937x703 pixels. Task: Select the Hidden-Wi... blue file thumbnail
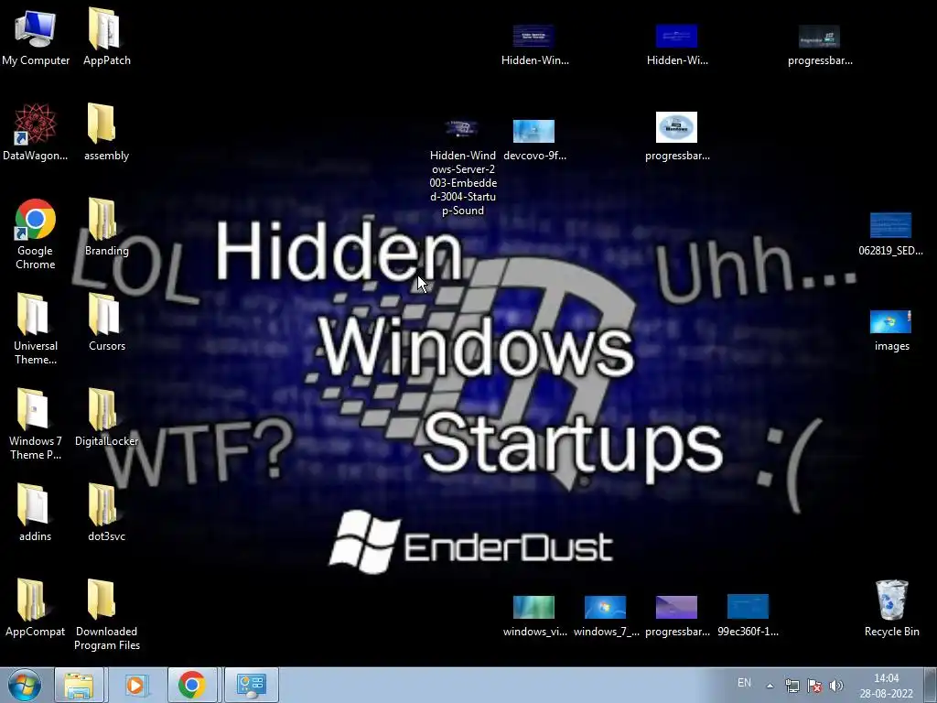[x=677, y=45]
